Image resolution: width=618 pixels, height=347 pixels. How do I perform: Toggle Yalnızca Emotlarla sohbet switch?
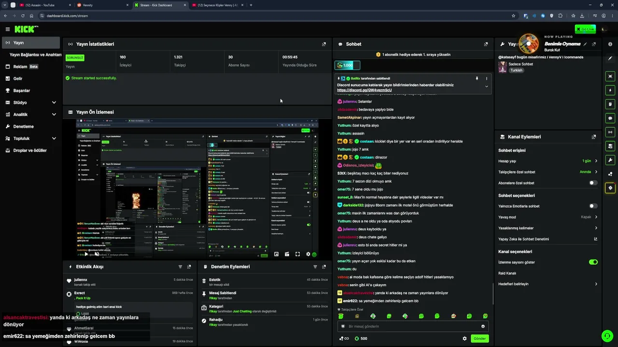(593, 206)
